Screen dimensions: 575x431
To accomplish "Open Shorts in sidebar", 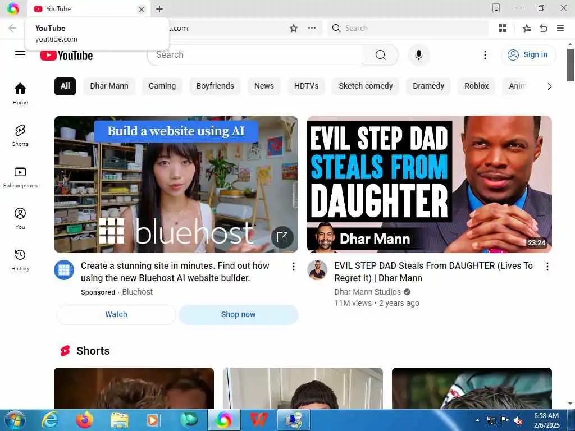I will tap(20, 135).
